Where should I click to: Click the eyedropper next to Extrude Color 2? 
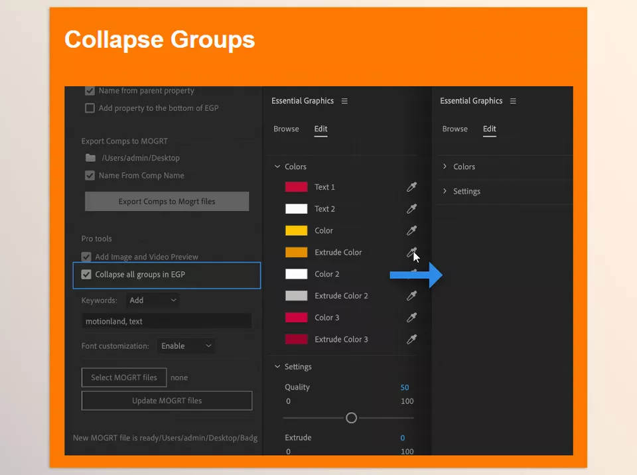411,296
